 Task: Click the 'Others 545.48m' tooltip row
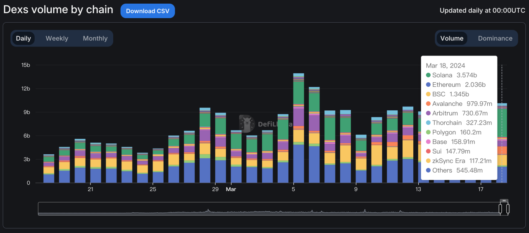pyautogui.click(x=455, y=170)
